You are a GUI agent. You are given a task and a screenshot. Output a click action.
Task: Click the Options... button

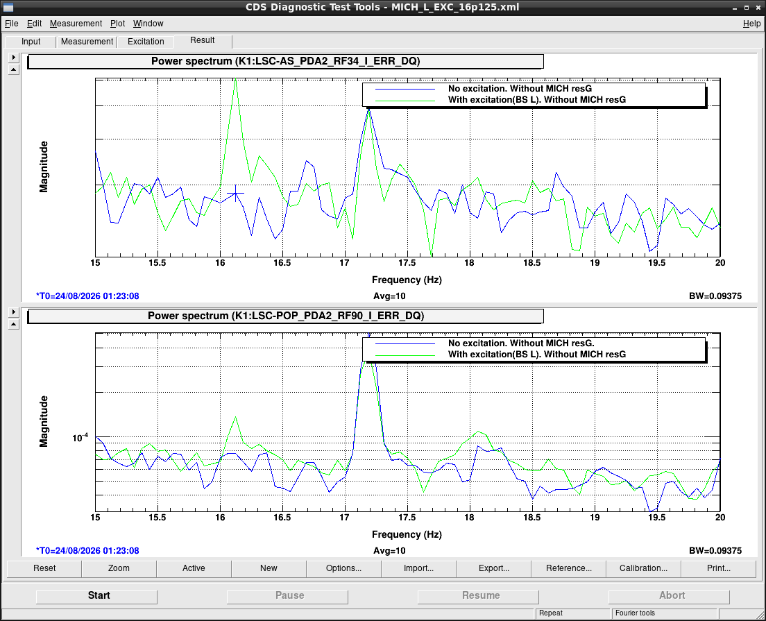[x=344, y=568]
